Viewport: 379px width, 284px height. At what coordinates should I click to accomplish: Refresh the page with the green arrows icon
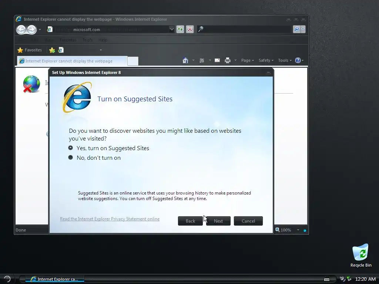(180, 30)
